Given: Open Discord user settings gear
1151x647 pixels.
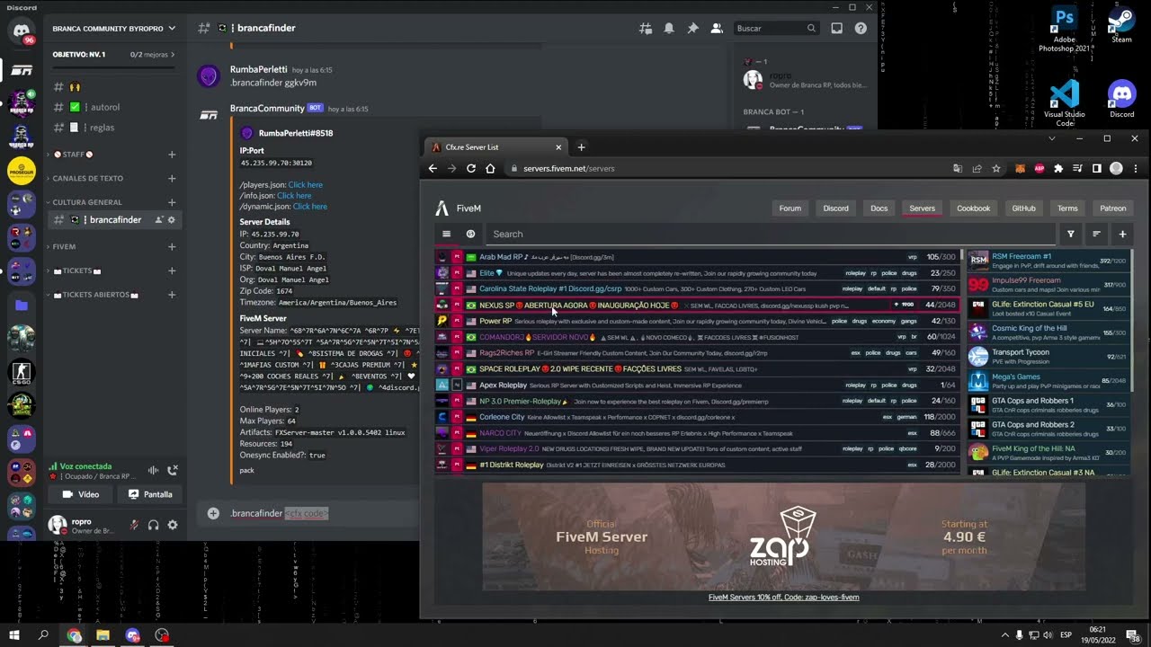Looking at the screenshot, I should point(173,525).
